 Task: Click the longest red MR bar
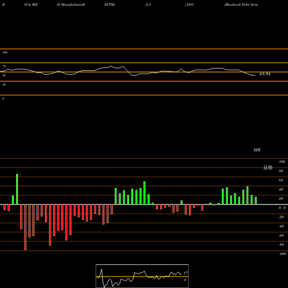point(25,227)
